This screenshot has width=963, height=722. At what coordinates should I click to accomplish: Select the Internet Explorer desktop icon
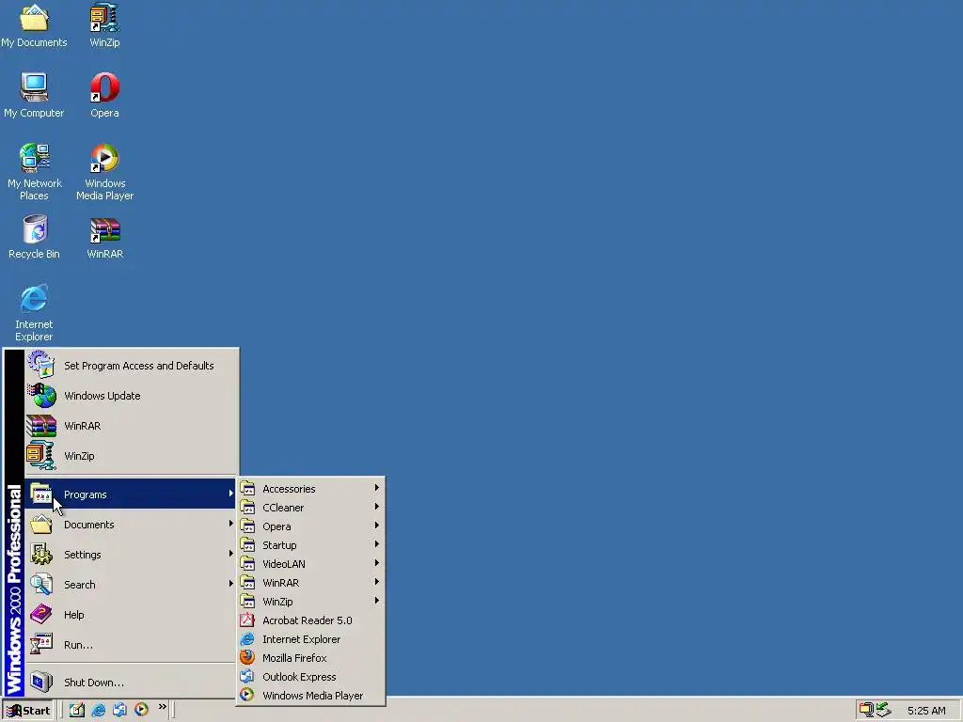tap(34, 313)
